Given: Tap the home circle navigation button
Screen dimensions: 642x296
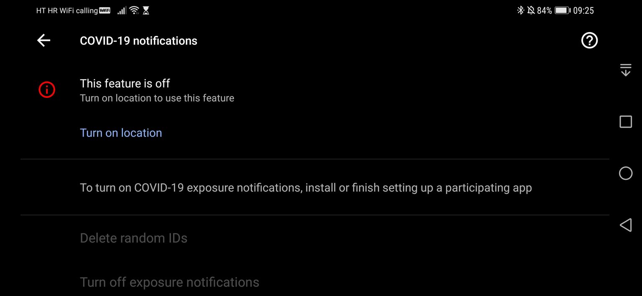Looking at the screenshot, I should (625, 173).
